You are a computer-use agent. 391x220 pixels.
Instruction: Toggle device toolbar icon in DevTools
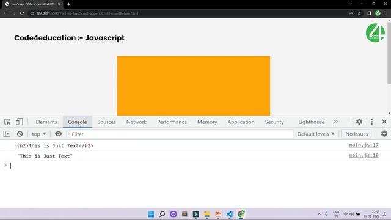click(19, 122)
